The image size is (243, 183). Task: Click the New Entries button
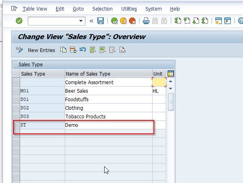click(42, 50)
